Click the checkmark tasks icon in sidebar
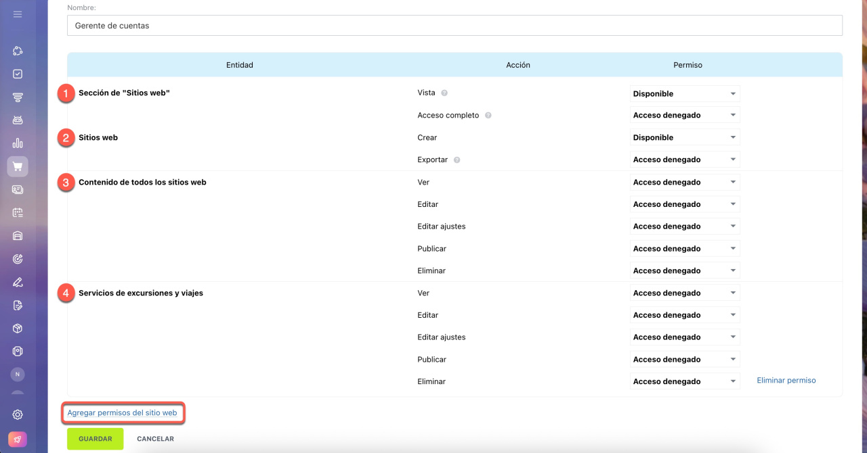The height and width of the screenshot is (453, 867). coord(18,74)
